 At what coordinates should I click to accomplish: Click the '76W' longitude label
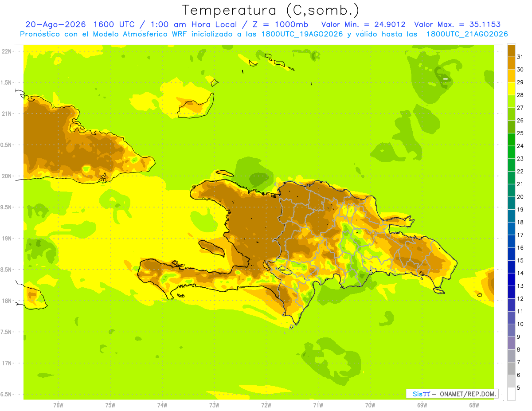click(58, 405)
